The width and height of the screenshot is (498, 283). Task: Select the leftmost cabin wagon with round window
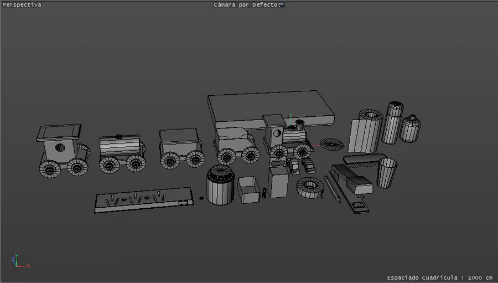[x=63, y=150]
